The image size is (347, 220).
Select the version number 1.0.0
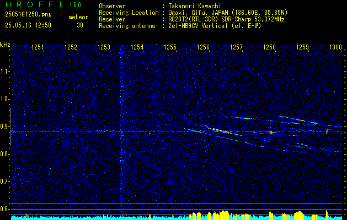[x=75, y=5]
